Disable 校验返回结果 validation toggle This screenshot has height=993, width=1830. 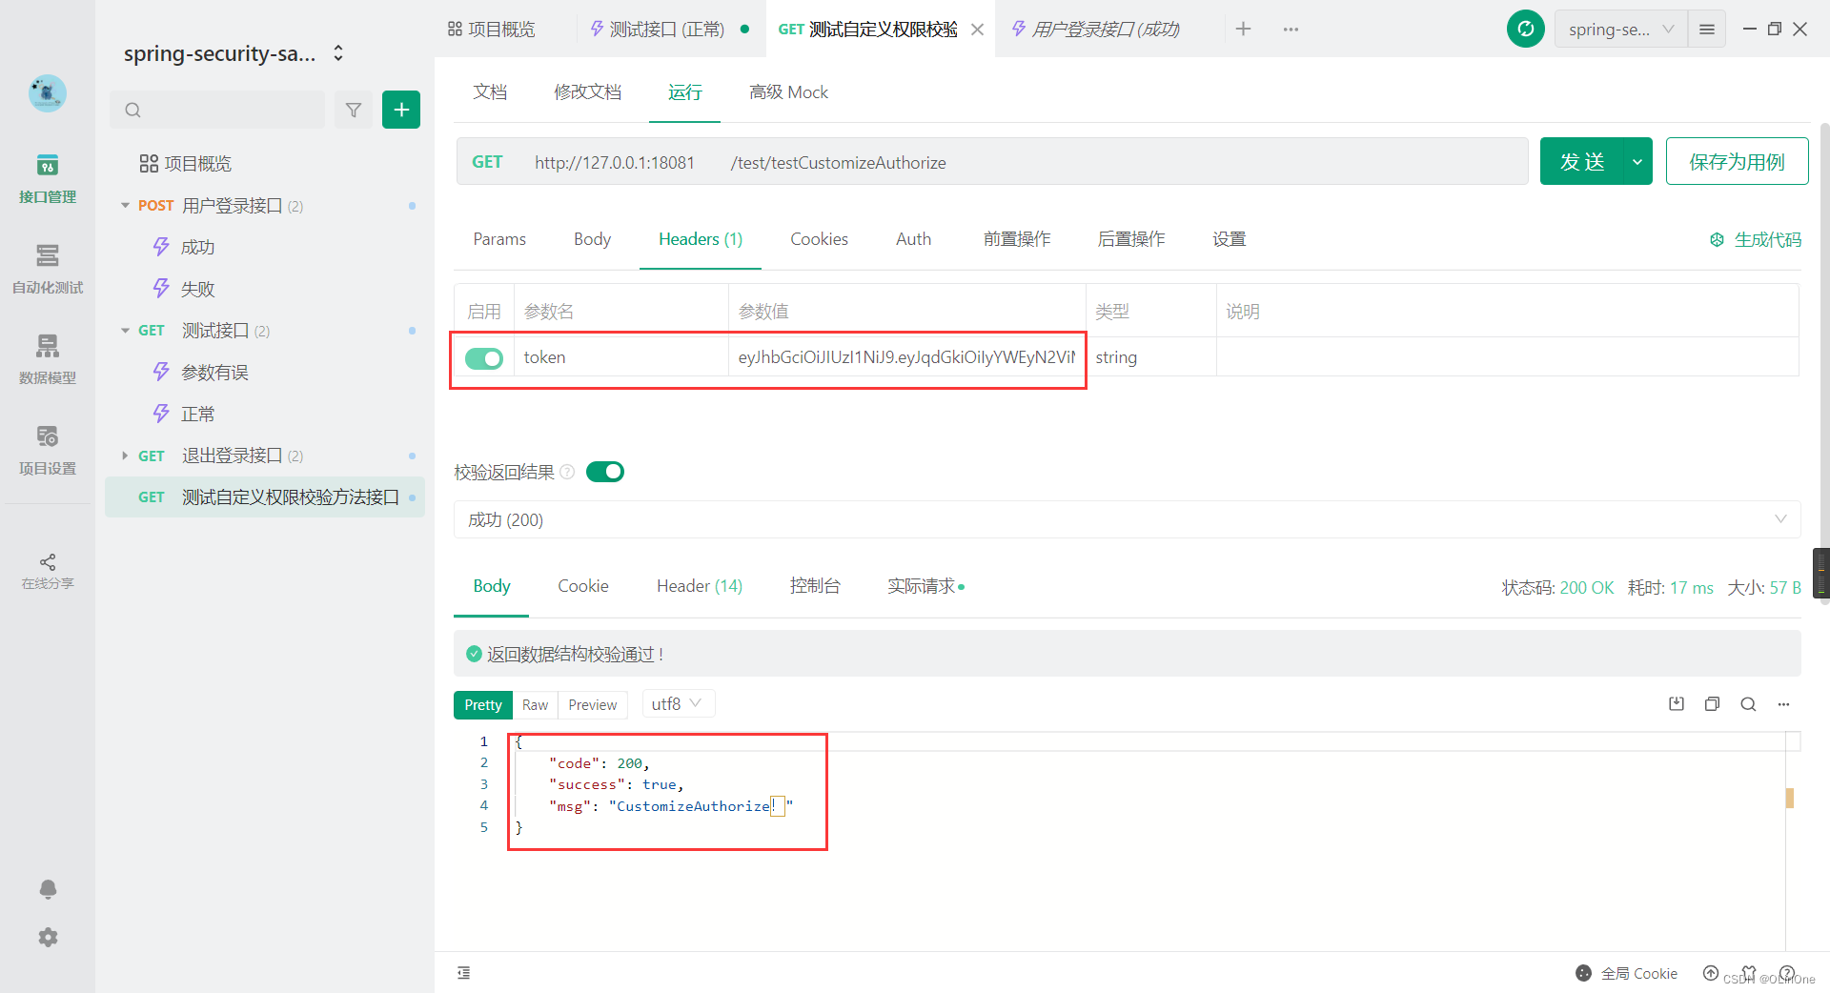click(x=605, y=471)
